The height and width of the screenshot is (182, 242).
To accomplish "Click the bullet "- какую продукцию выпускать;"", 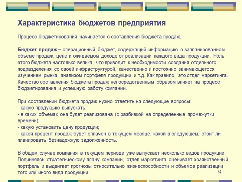I will [x=52, y=108].
